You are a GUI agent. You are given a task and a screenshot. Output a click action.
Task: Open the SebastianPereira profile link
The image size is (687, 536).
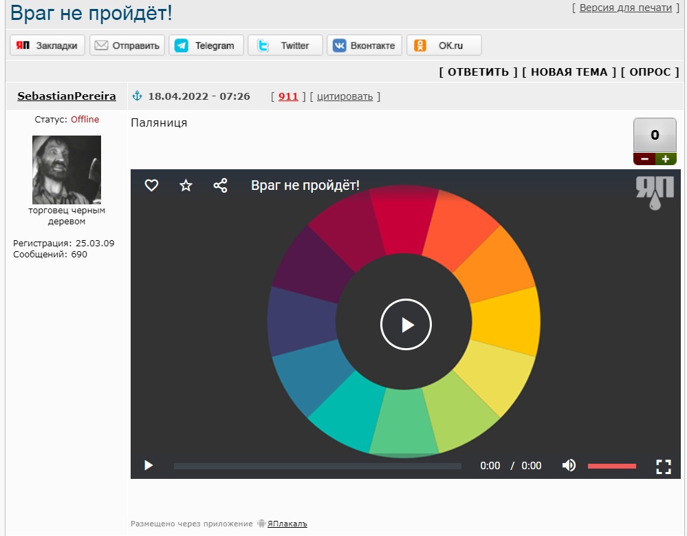click(x=67, y=96)
